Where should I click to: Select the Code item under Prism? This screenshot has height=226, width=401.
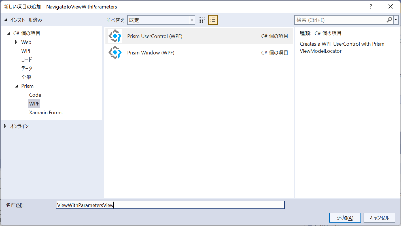(x=35, y=95)
